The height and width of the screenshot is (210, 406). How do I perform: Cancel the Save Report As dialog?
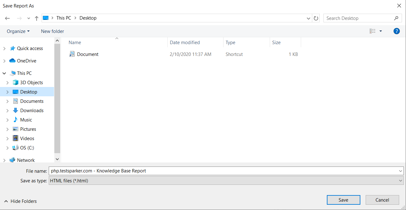(x=382, y=200)
